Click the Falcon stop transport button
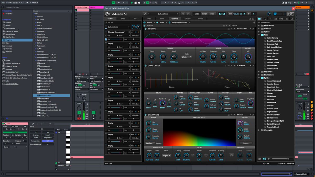This screenshot has width=315, height=177. tap(249, 14)
